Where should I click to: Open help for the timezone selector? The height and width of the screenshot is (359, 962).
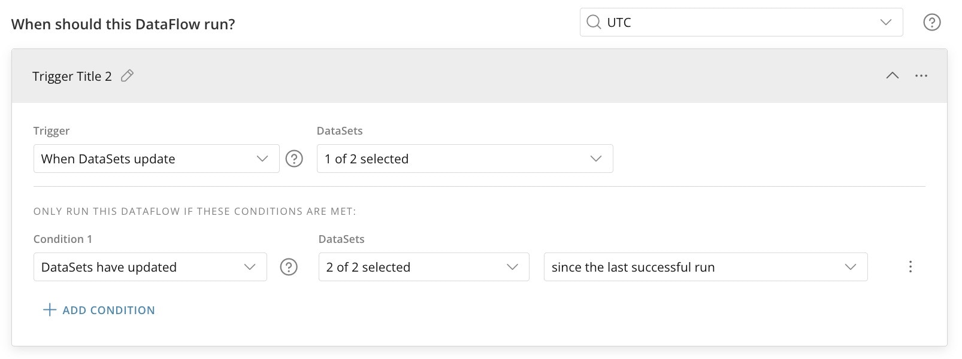click(931, 23)
